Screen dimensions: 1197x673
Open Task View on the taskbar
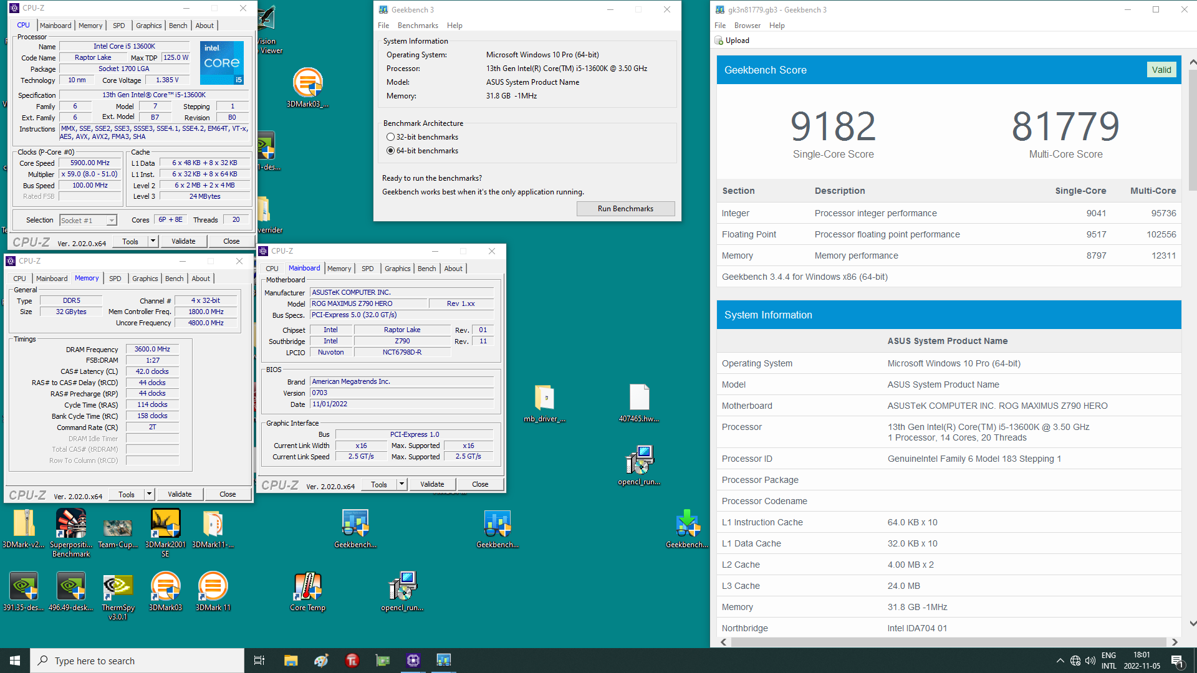point(259,661)
